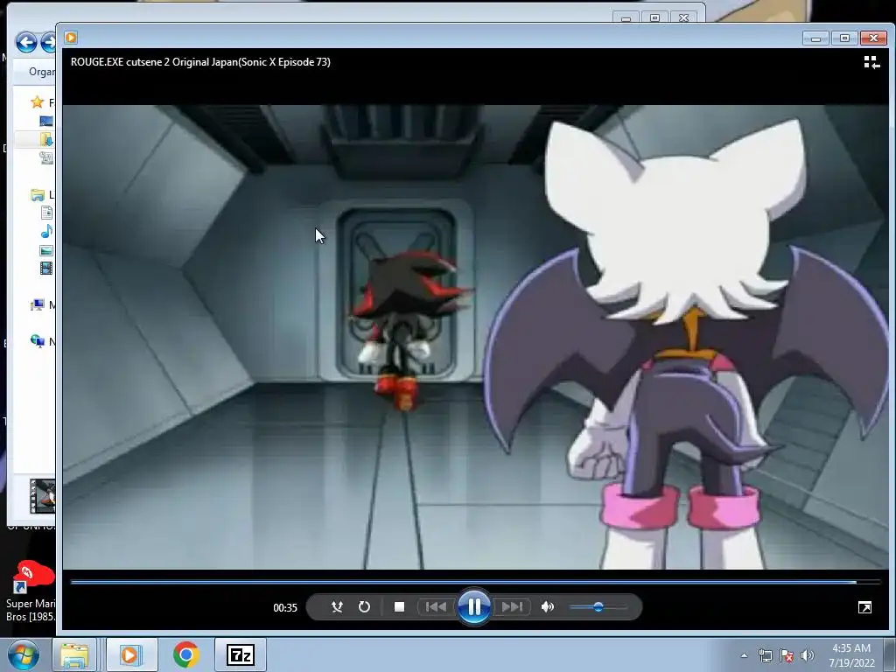The image size is (896, 672).
Task: Show hidden system tray icons
Action: 744,655
